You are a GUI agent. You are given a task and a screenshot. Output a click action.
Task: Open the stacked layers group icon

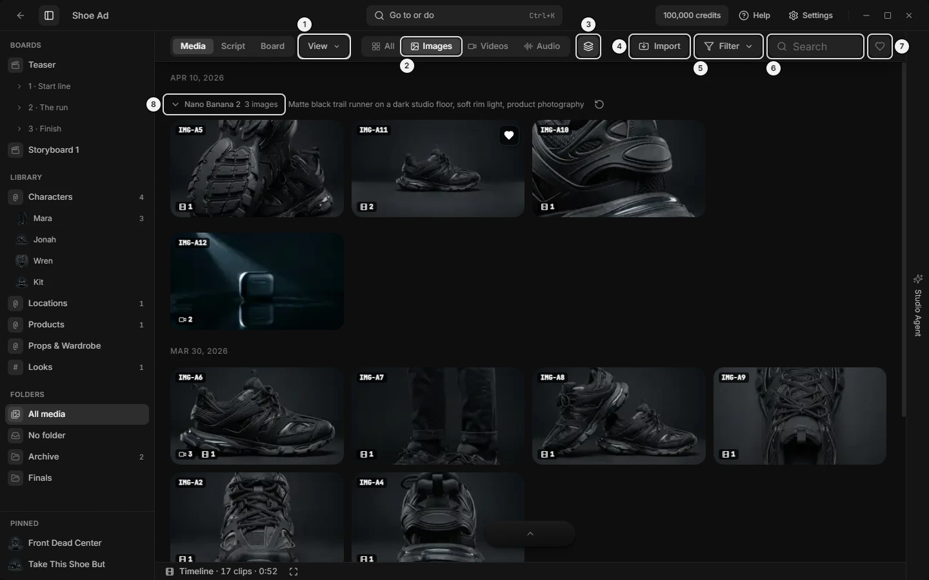click(588, 46)
